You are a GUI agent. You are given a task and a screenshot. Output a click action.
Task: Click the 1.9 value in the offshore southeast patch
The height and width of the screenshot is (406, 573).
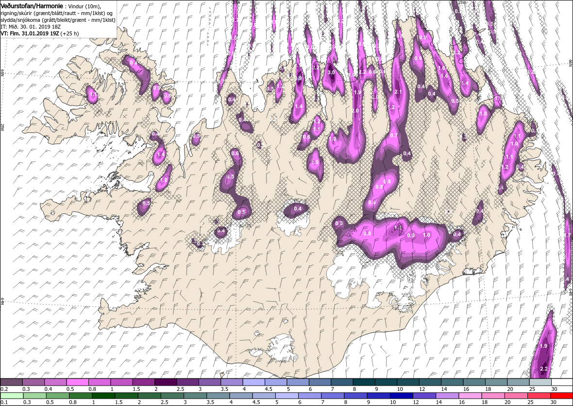[x=543, y=346]
